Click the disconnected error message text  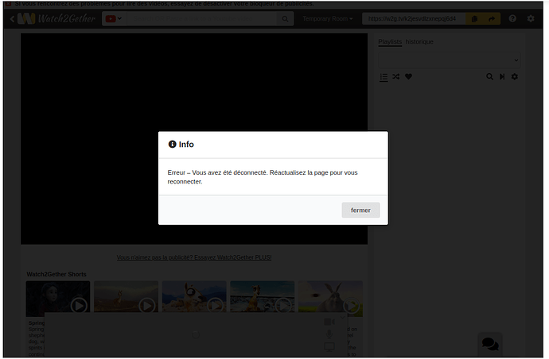[263, 177]
